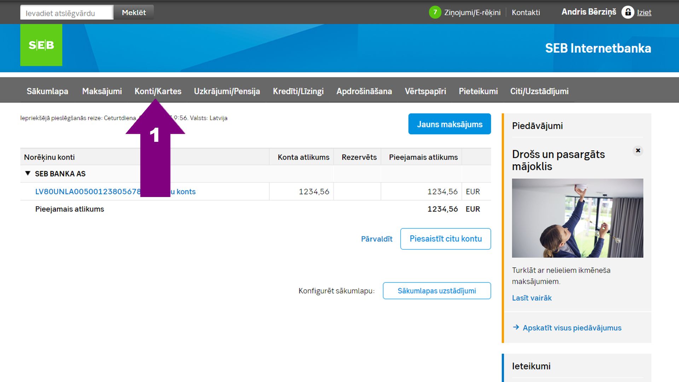Click the user name Andris Bērziņš
The image size is (679, 382).
[x=589, y=12]
